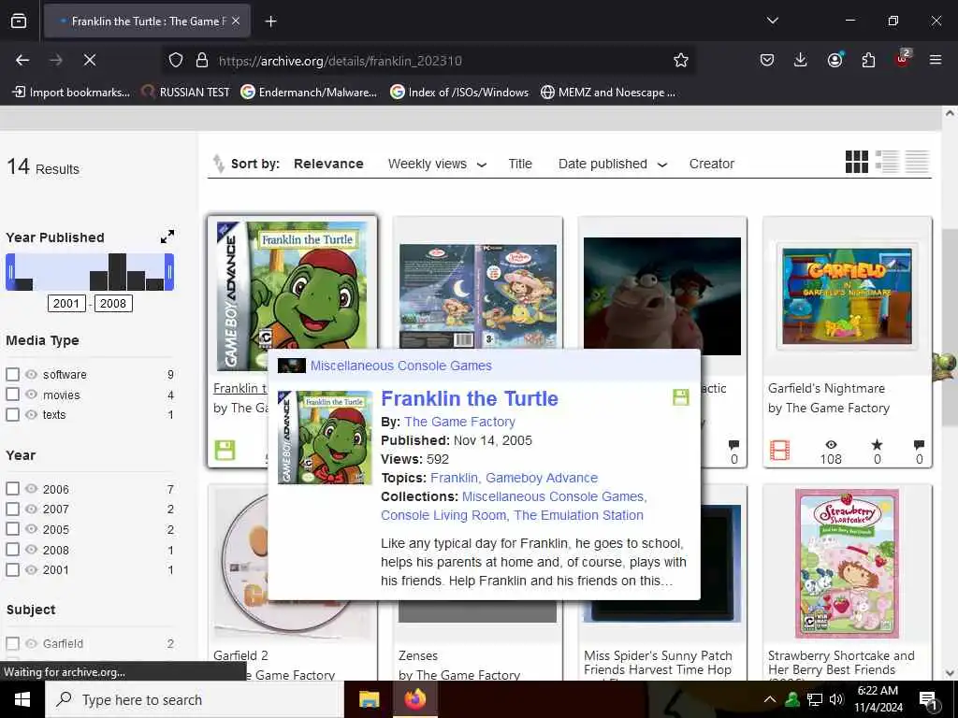Click the reviews comment icon on Garfield's Nightmare
Viewport: 958px width, 718px height.
coord(919,444)
